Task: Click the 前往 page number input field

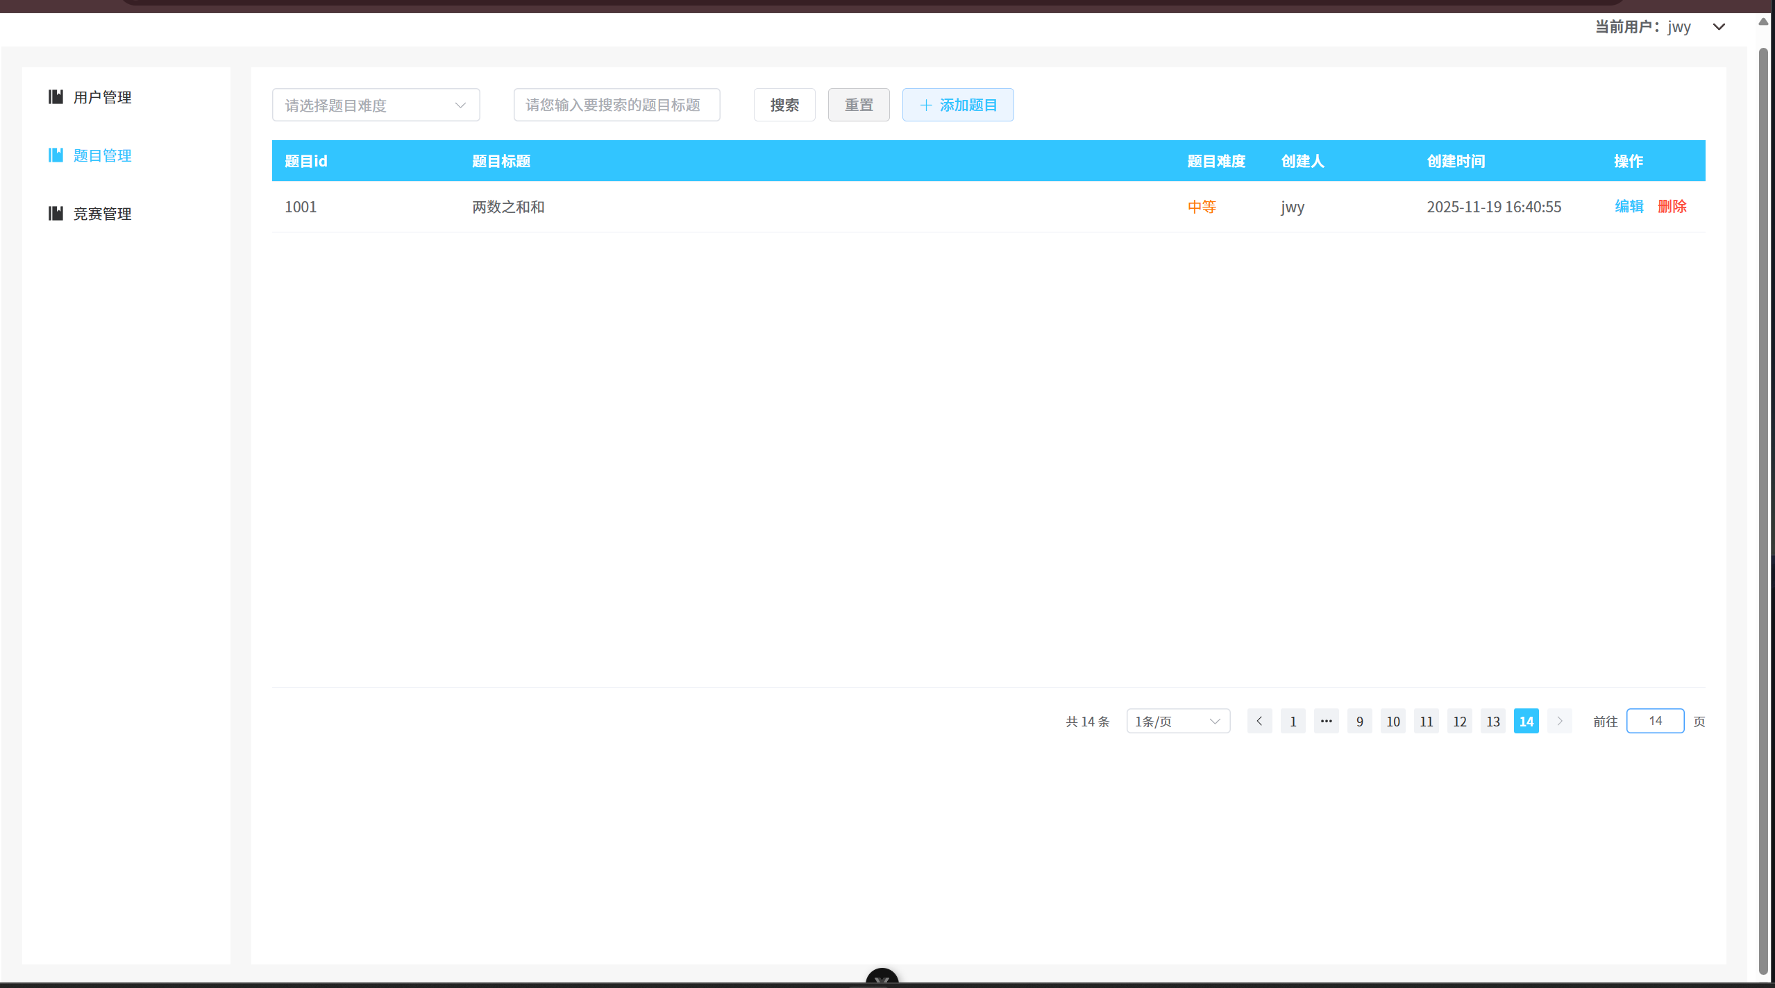Action: 1655,721
